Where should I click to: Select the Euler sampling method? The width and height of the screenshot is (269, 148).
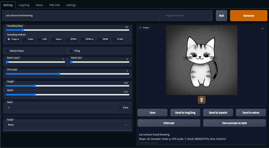pyautogui.click(x=28, y=39)
